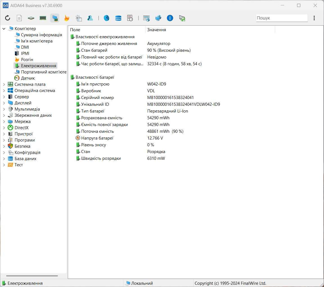Screen dimensions: 324x287
Task: Expand the Збереження даних node
Action: pyautogui.click(x=4, y=115)
